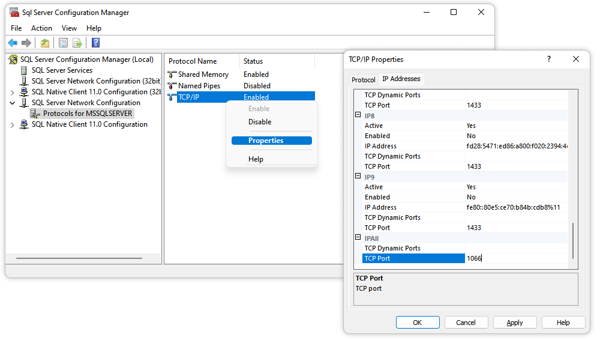Viewport: 600px width, 340px height.
Task: Select the IPAll TCP Port label row
Action: (413, 258)
